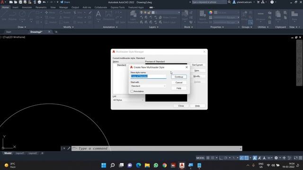Click the Measure tool in Utilities panel

(260, 16)
